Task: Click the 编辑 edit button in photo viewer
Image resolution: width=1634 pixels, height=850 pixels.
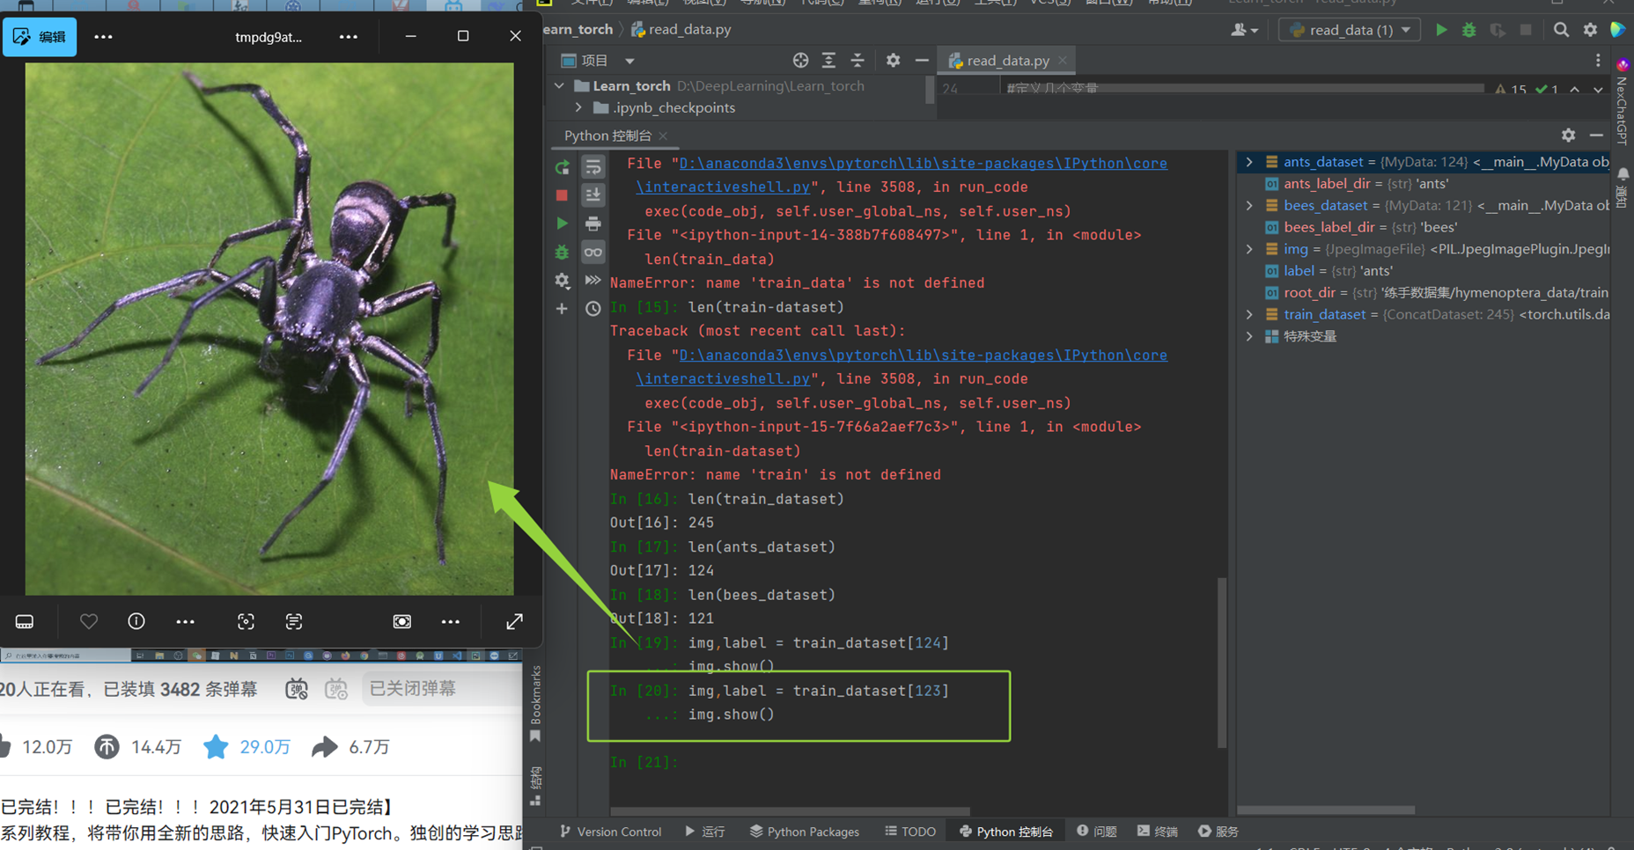Action: coord(40,37)
